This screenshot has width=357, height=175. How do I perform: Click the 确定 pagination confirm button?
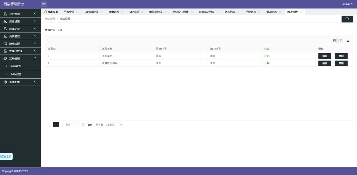tap(90, 124)
